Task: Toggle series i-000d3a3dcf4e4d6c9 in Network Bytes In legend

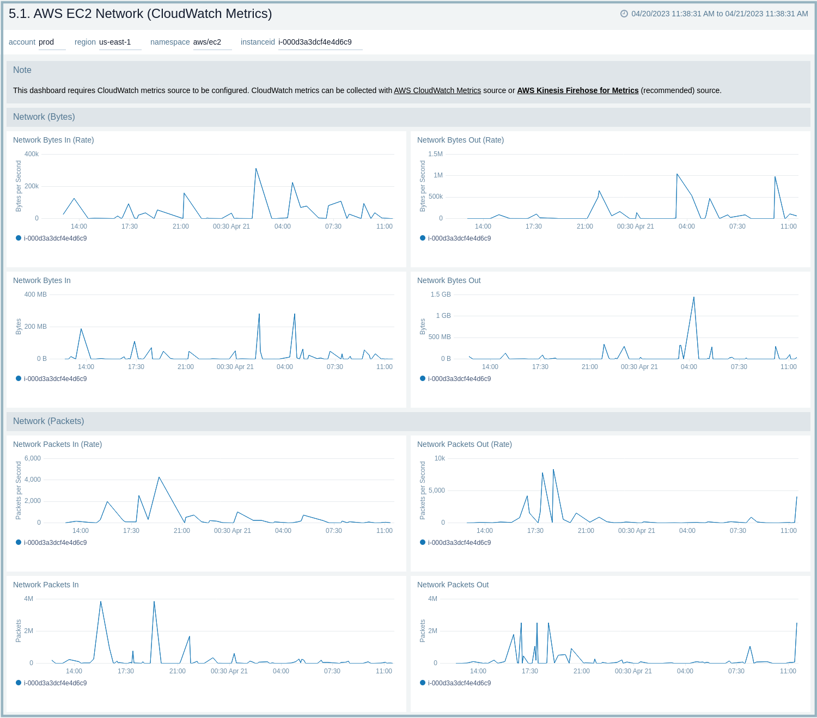Action: [x=55, y=378]
